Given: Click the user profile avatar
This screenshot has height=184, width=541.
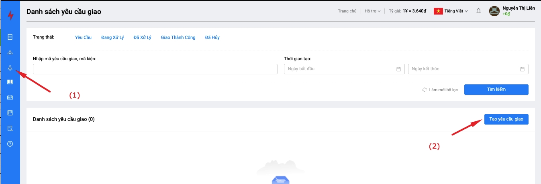Looking at the screenshot, I should point(494,11).
